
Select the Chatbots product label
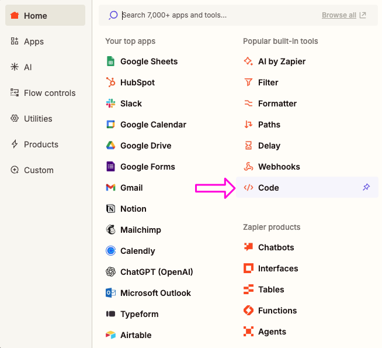click(276, 247)
